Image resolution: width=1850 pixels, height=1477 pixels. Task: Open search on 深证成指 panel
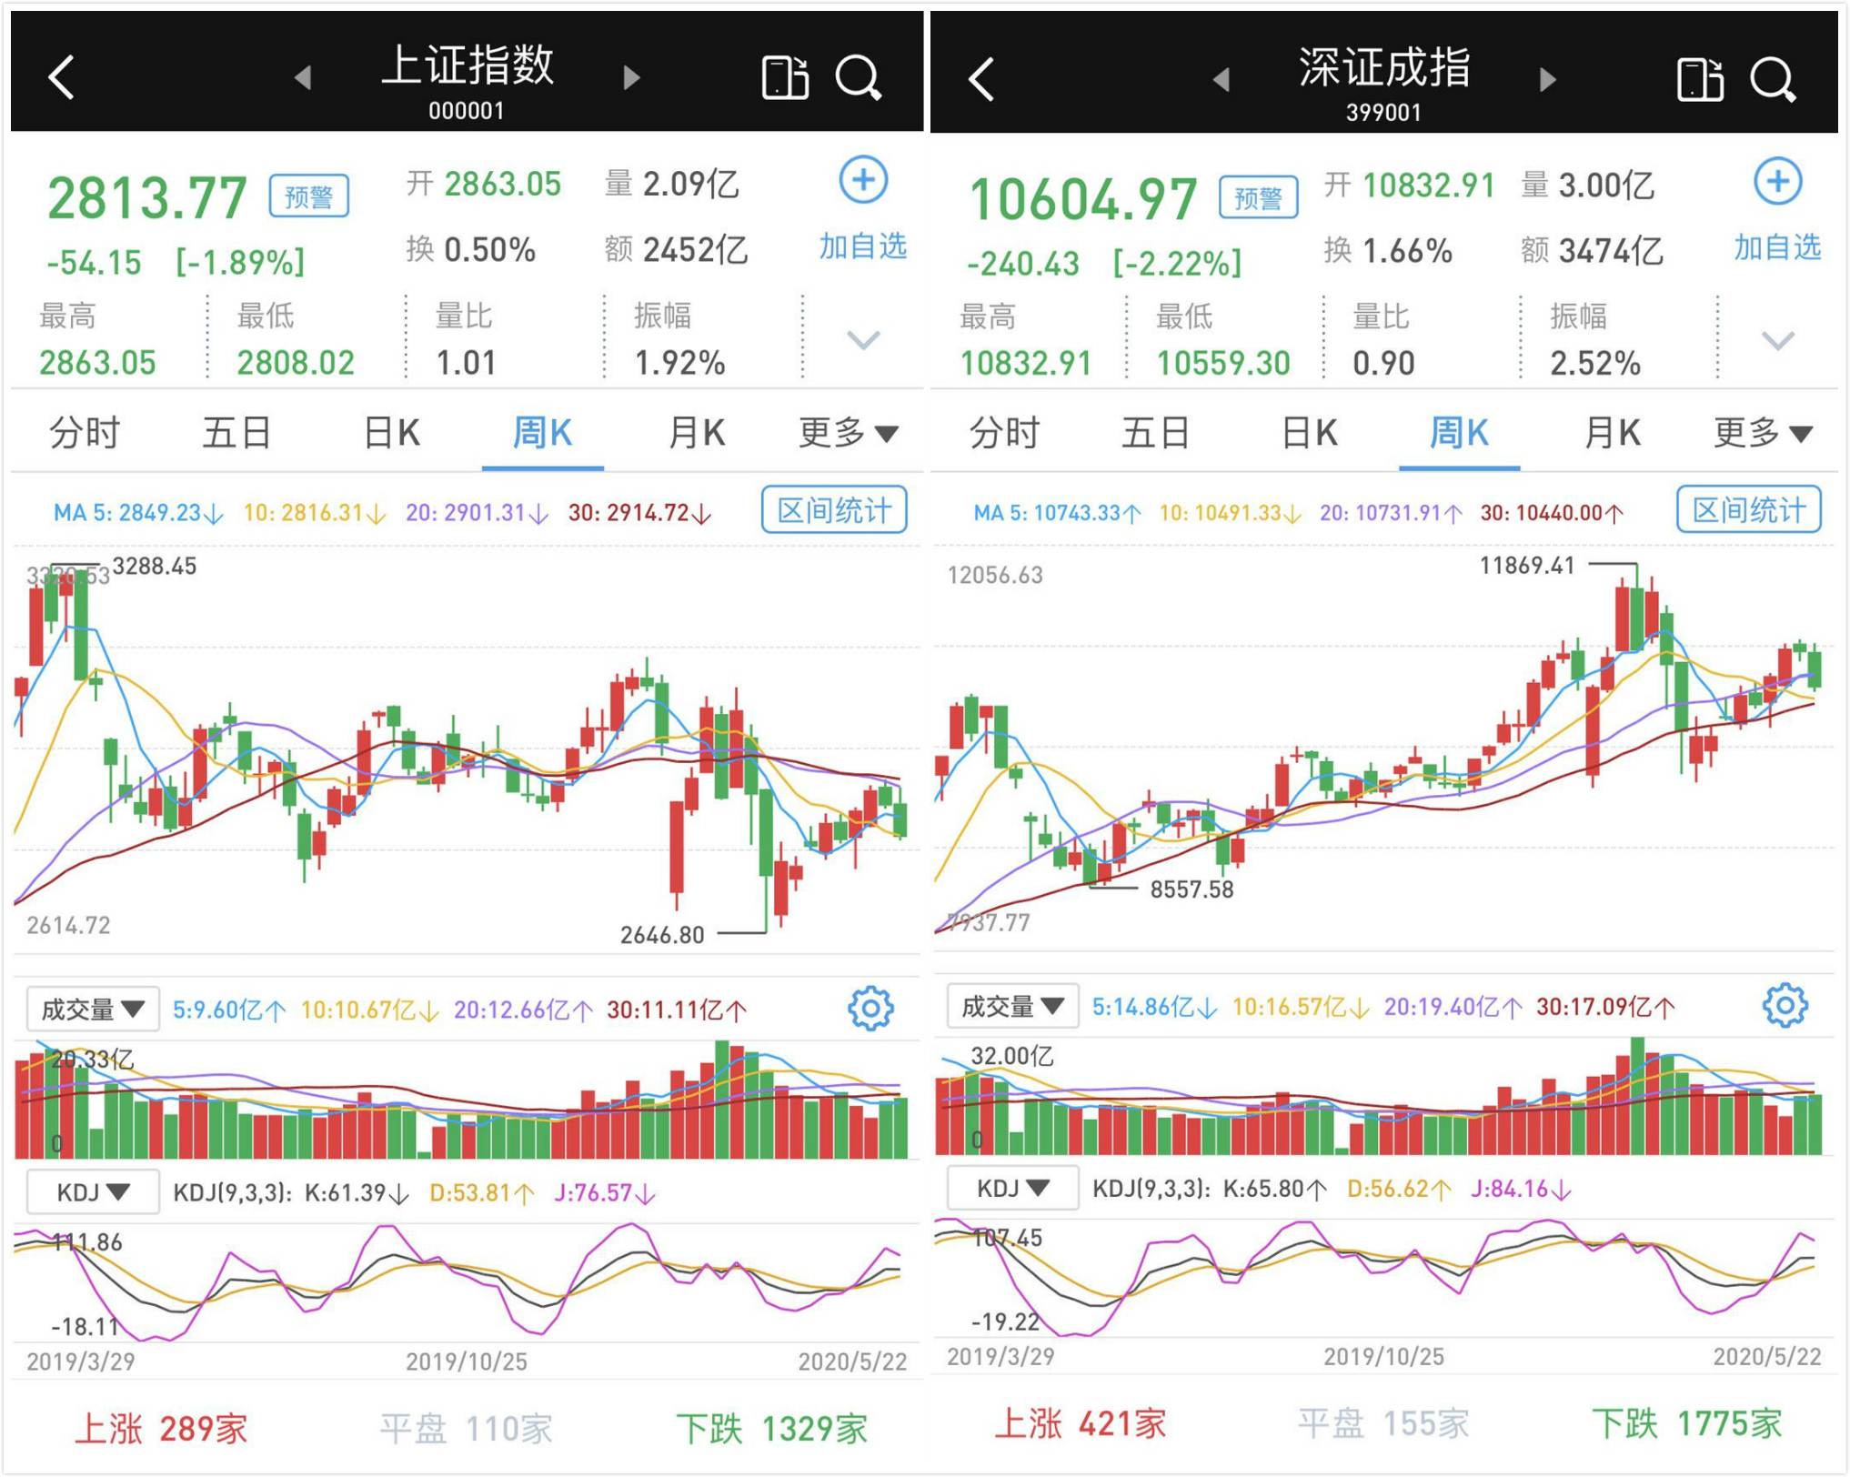pyautogui.click(x=1774, y=79)
